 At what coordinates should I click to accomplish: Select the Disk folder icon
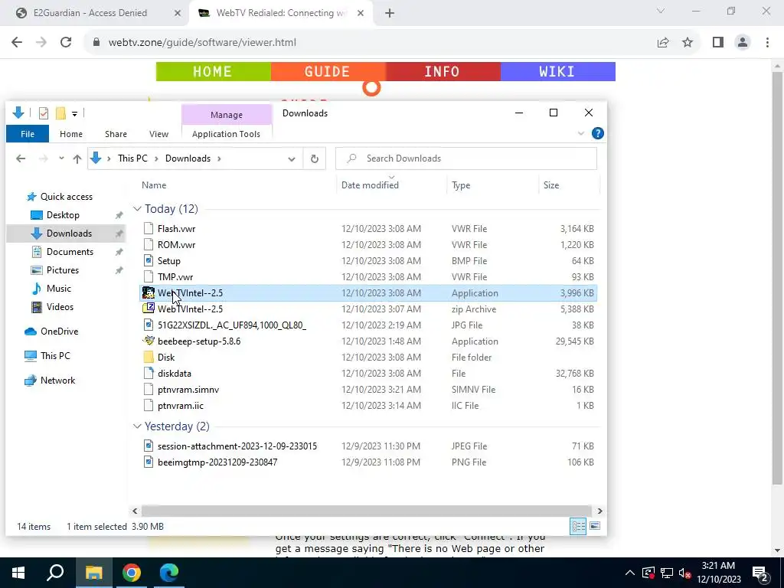(x=149, y=357)
